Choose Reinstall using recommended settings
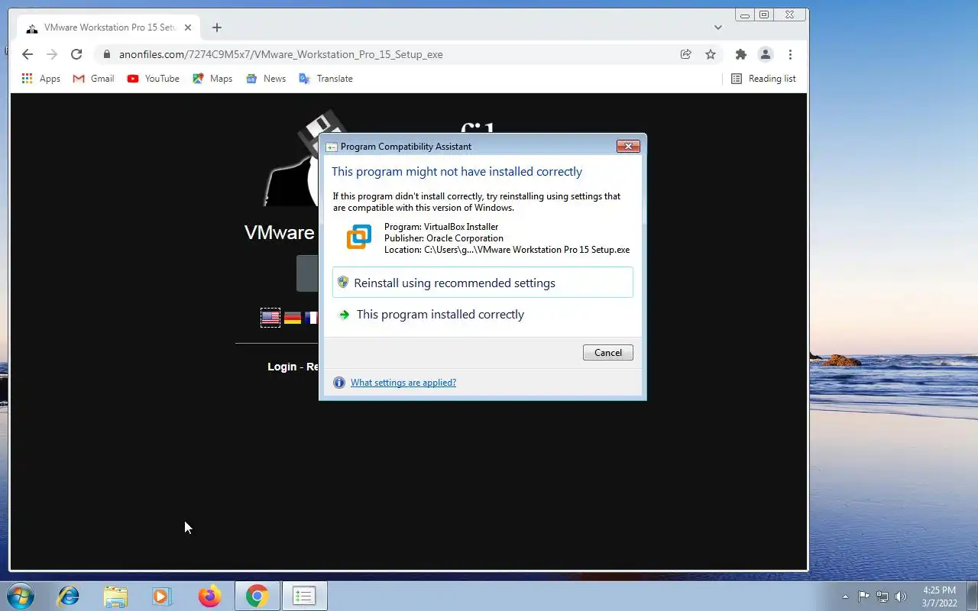 (483, 283)
